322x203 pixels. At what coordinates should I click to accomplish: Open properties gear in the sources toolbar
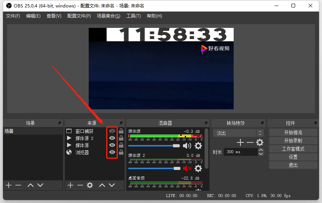point(89,185)
